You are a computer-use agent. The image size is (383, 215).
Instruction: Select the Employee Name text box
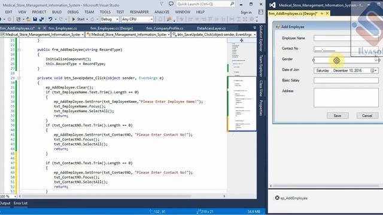pos(346,38)
